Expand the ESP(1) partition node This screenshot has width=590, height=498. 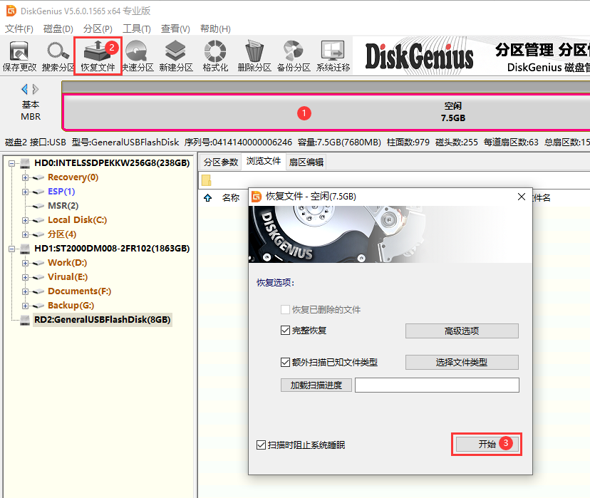[25, 192]
